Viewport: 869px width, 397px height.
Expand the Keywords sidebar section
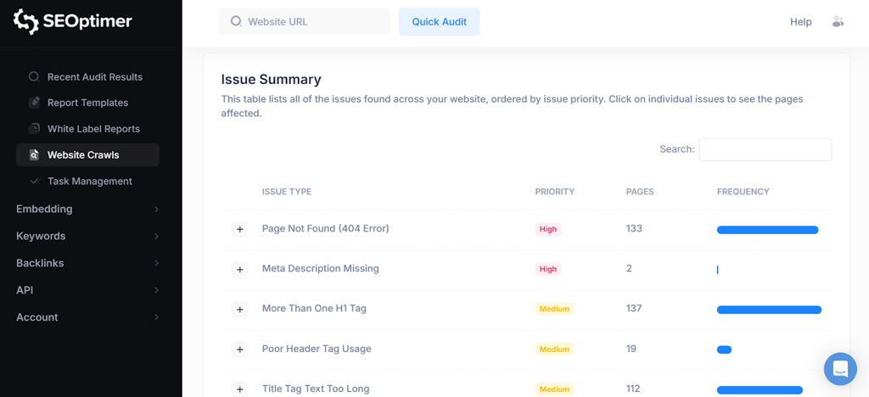click(x=87, y=236)
